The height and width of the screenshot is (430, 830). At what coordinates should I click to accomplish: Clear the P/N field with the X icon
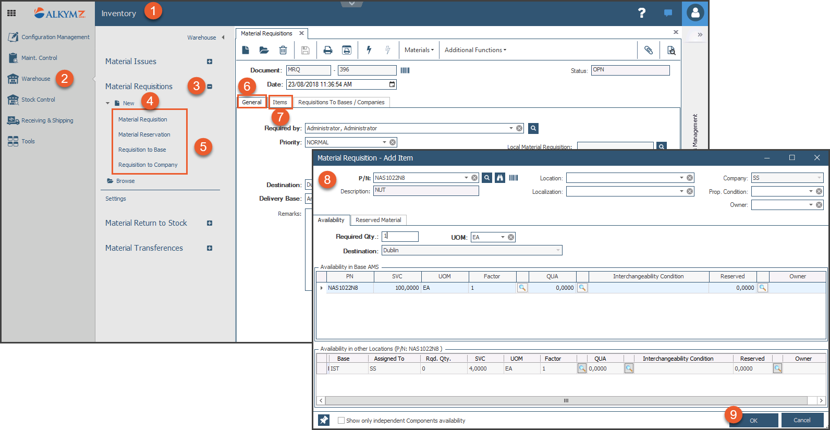pos(474,178)
